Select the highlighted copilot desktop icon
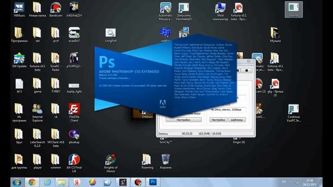Screen dimensions: 333x187 click(x=293, y=9)
